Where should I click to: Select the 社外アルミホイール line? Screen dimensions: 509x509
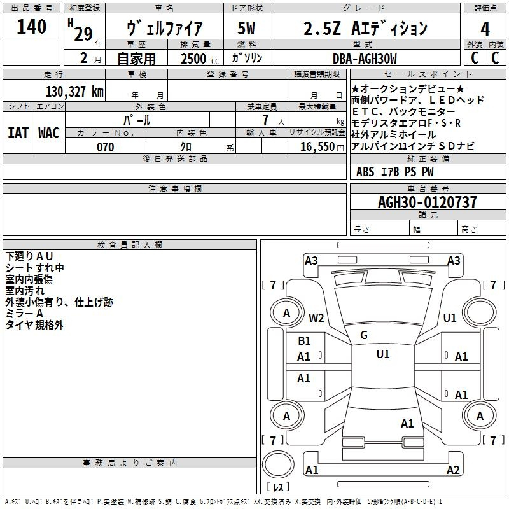(393, 134)
